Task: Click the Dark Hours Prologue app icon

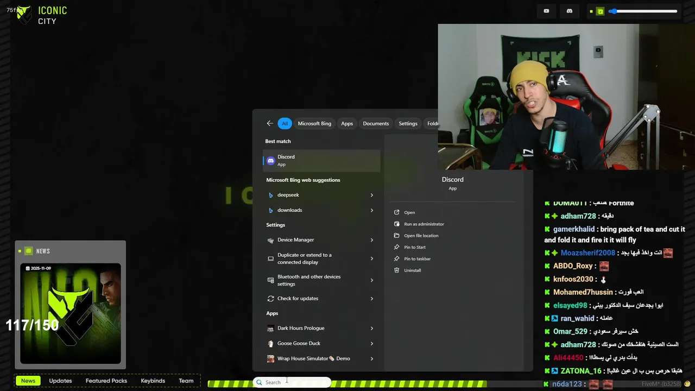Action: tap(270, 329)
